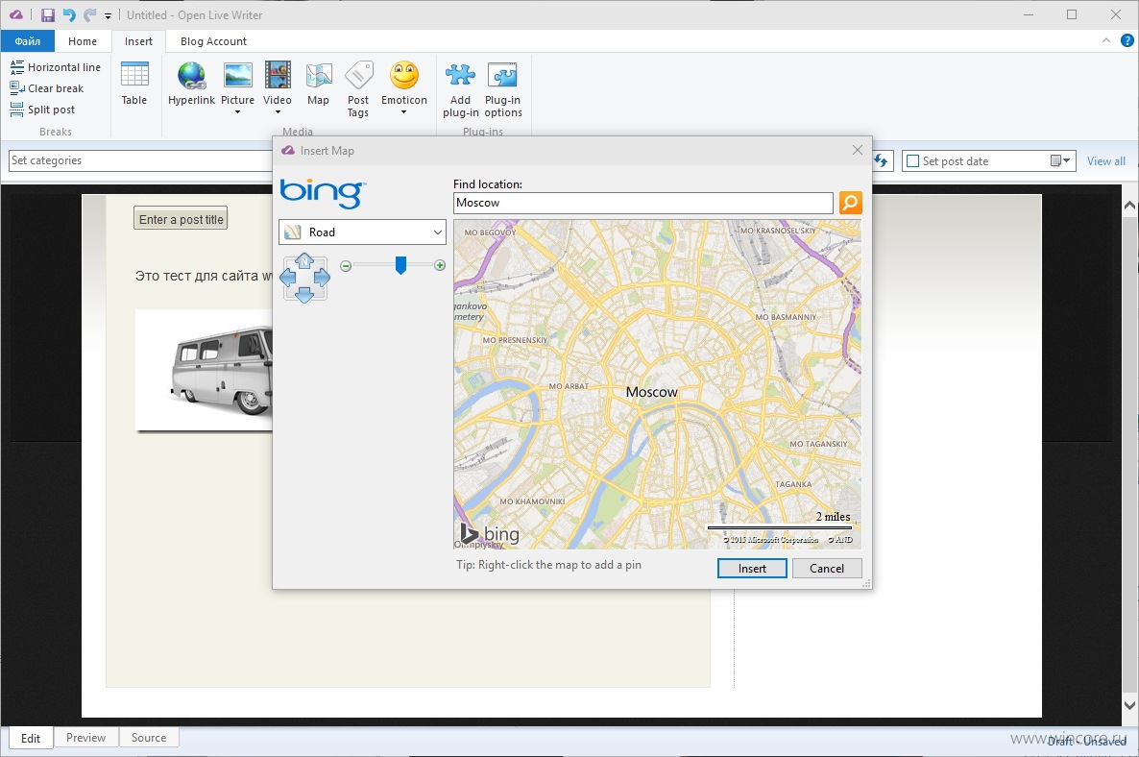Open the Файл menu tab
The width and height of the screenshot is (1139, 757).
28,41
